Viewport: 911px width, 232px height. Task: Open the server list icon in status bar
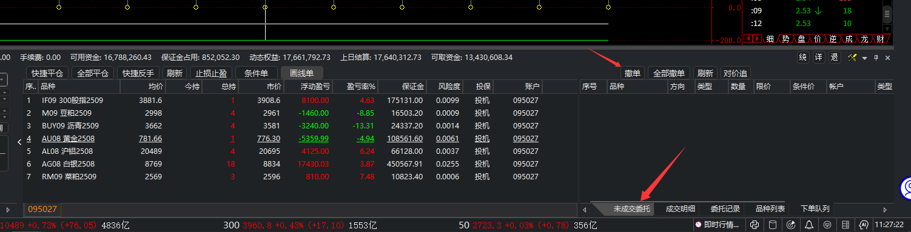tap(846, 225)
